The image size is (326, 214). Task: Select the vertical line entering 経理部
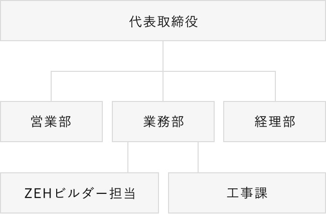(275, 86)
